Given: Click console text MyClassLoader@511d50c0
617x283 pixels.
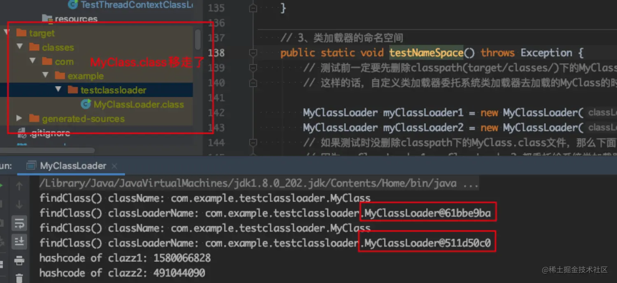Looking at the screenshot, I should 428,243.
